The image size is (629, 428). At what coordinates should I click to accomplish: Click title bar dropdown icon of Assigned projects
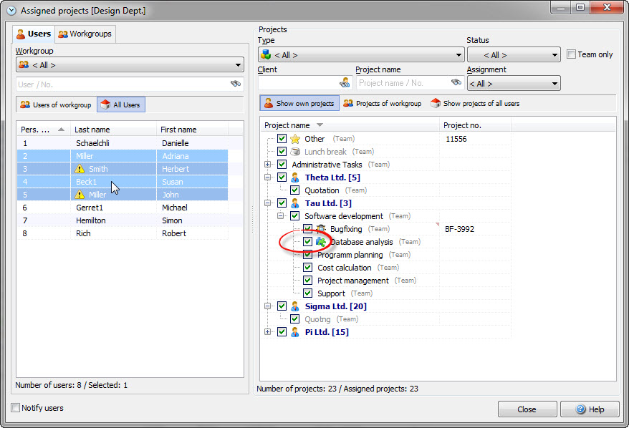point(11,10)
